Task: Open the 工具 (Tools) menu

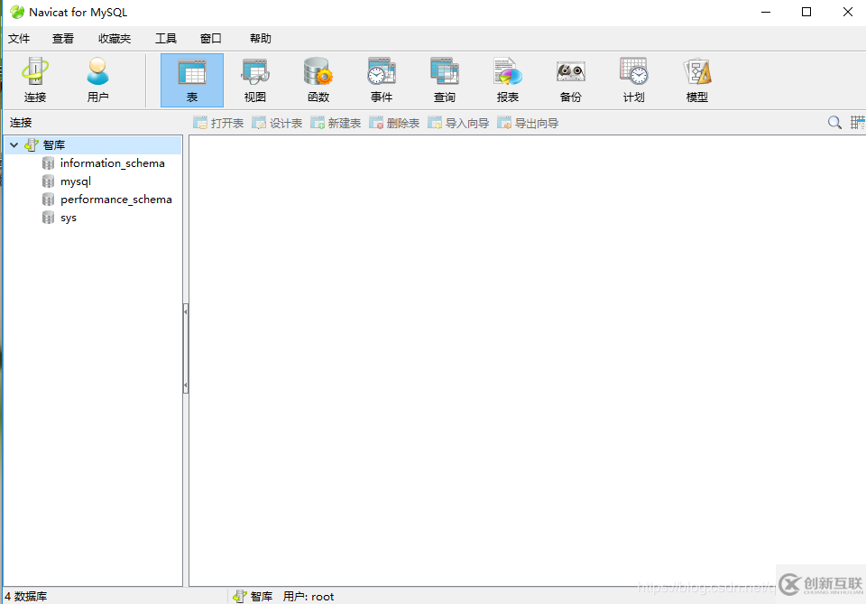Action: click(x=165, y=38)
